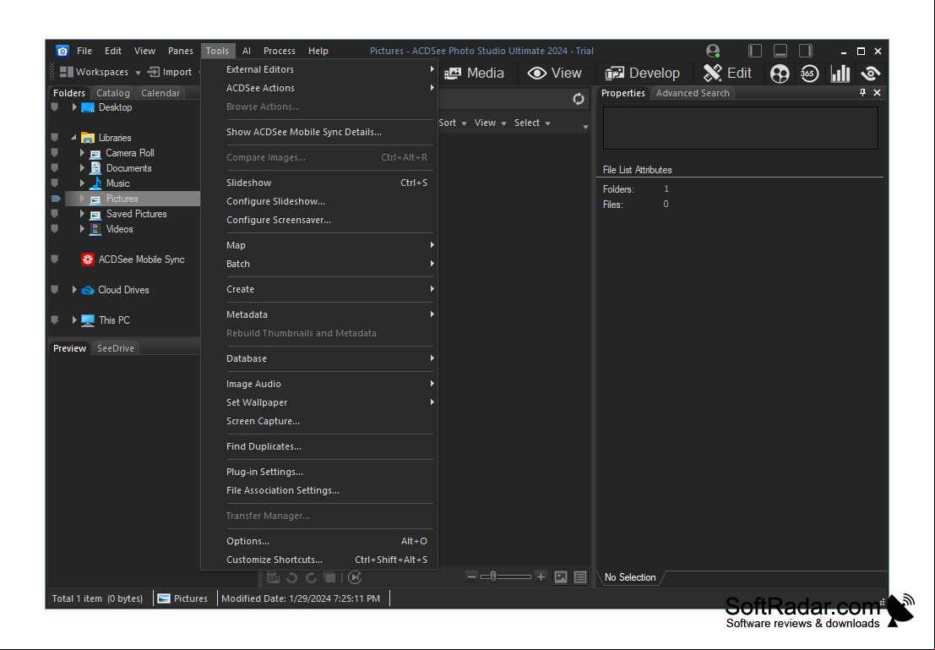Switch to View mode

554,73
